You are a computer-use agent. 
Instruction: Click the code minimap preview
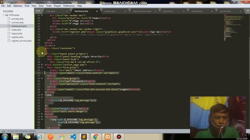(234, 27)
